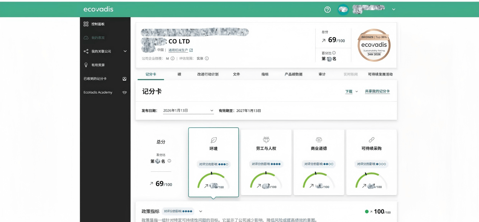Open the 下载 download dropdown
The height and width of the screenshot is (222, 479).
pyautogui.click(x=351, y=92)
